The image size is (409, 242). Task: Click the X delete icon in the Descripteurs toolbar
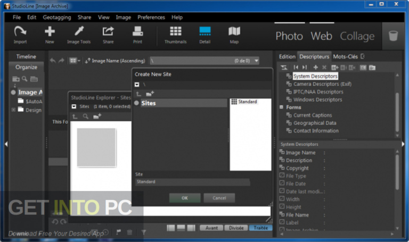point(324,68)
